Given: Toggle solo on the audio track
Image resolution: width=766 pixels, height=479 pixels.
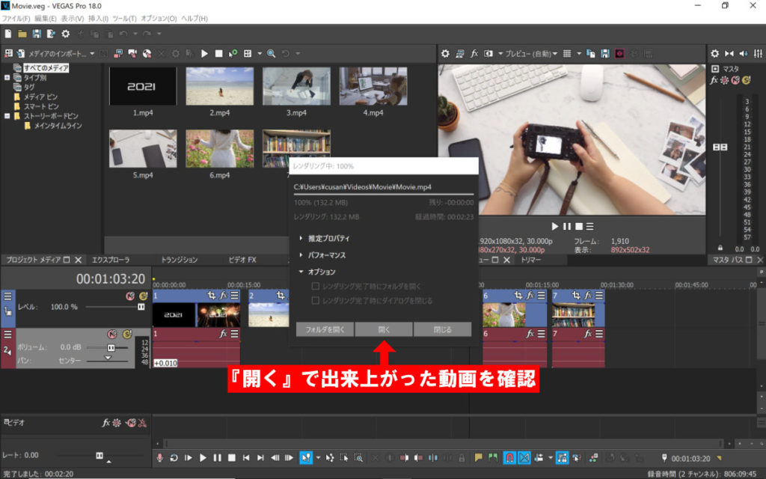Looking at the screenshot, I should click(126, 334).
